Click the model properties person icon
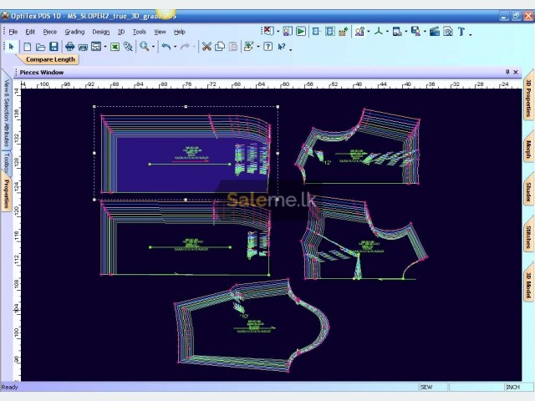The height and width of the screenshot is (401, 535). [359, 32]
